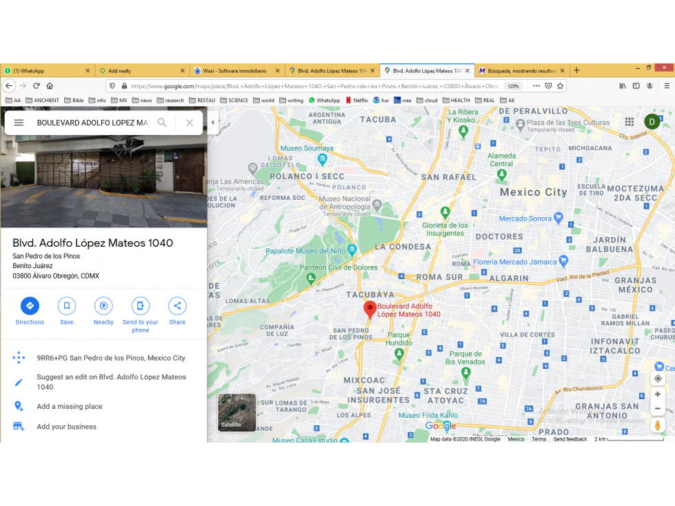Choose Add a missing place
This screenshot has height=506, width=675.
pyautogui.click(x=102, y=407)
